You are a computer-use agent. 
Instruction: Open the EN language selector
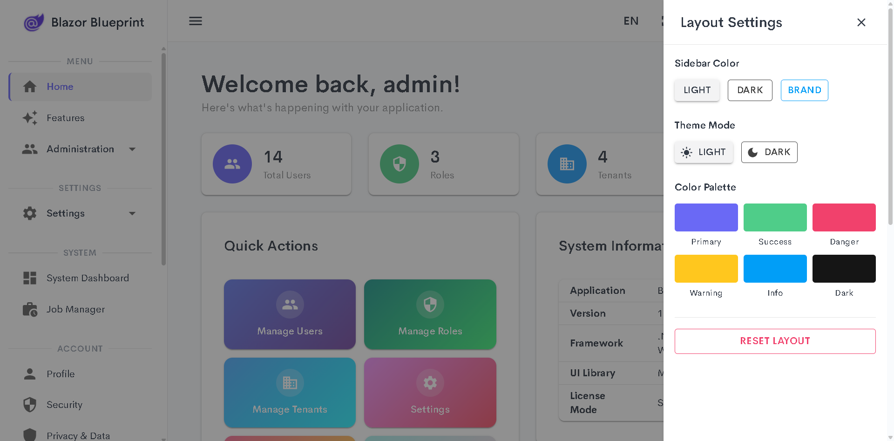(x=631, y=21)
